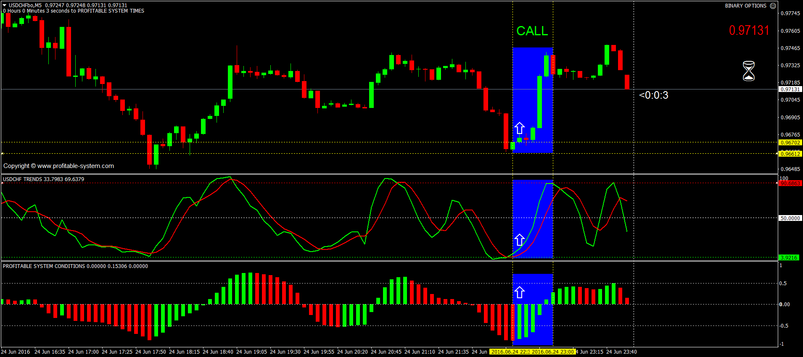This screenshot has width=803, height=357.
Task: Click the <0:0:3 countdown label
Action: click(654, 95)
